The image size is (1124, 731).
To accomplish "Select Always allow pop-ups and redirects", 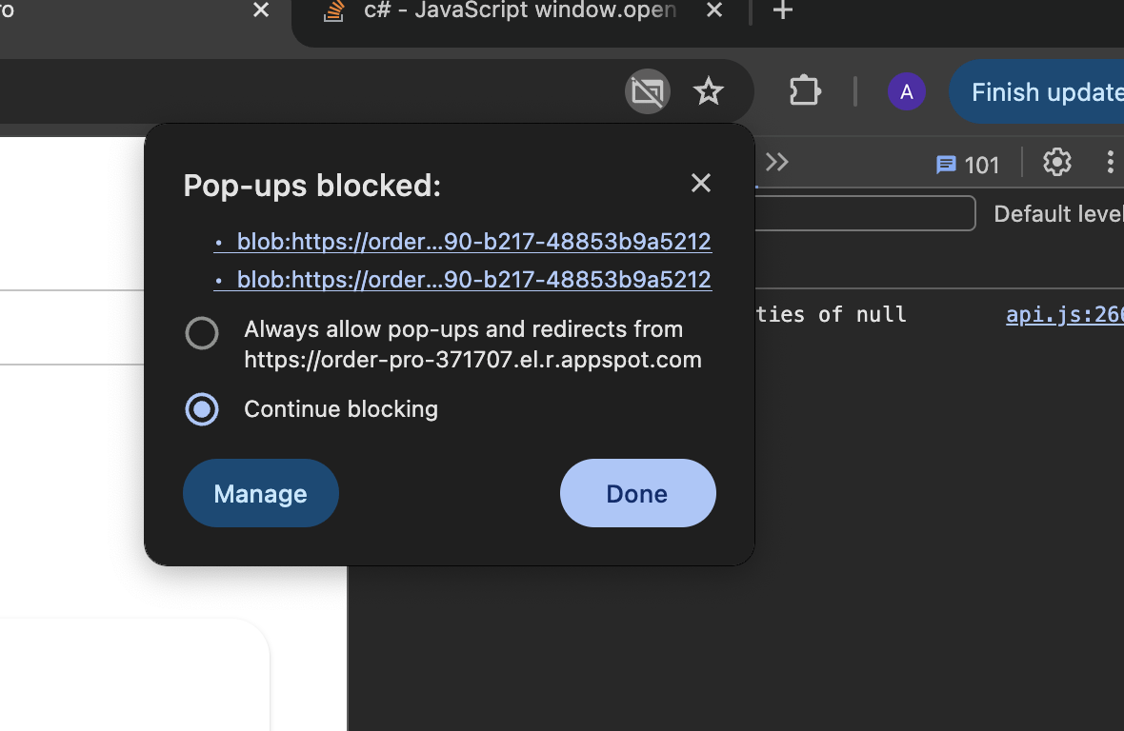I will click(202, 333).
